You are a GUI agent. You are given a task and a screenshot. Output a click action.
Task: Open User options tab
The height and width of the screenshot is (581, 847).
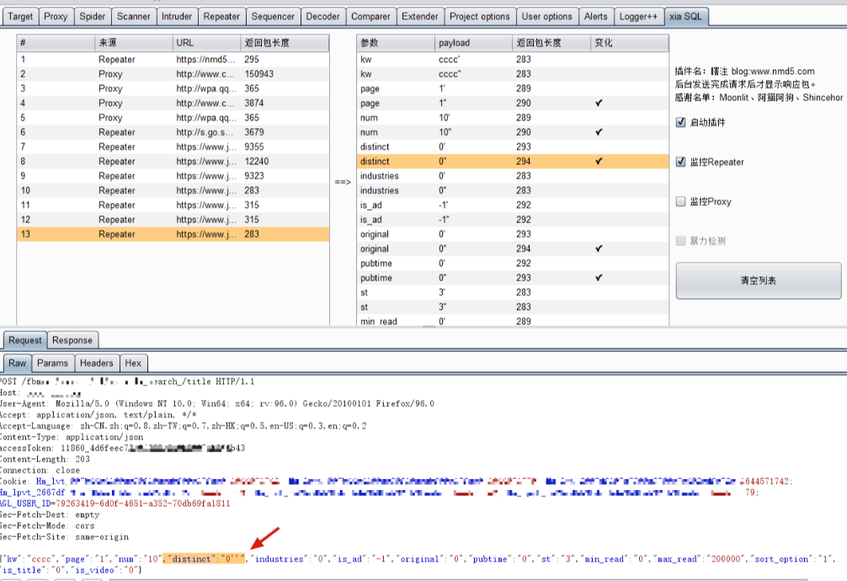(x=546, y=16)
